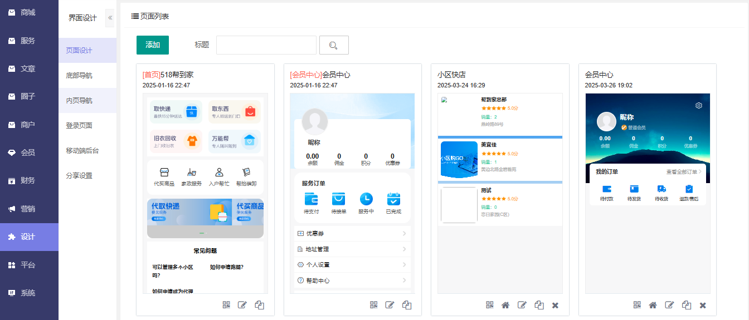This screenshot has width=749, height=320.
Task: Click the 518帮到家 page preview thumbnail
Action: coord(205,193)
